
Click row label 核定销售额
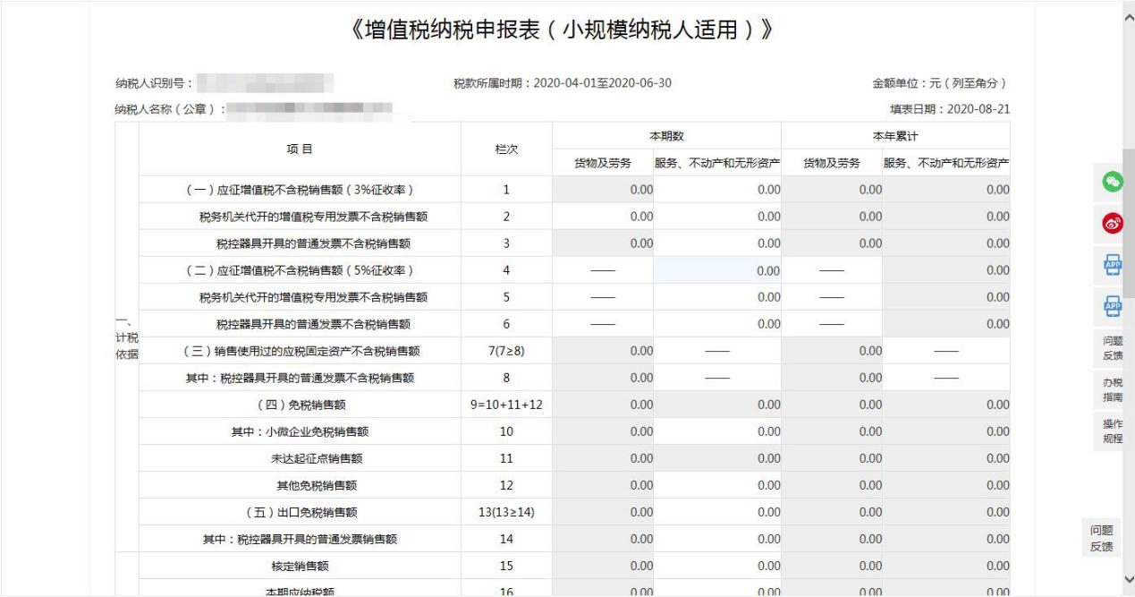tap(300, 566)
